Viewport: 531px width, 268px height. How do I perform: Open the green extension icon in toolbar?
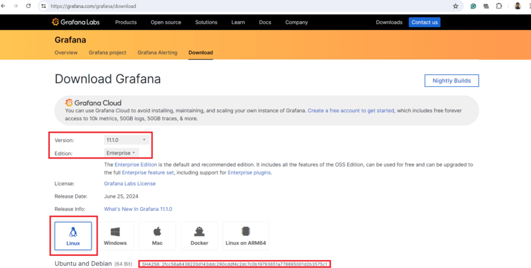(473, 6)
